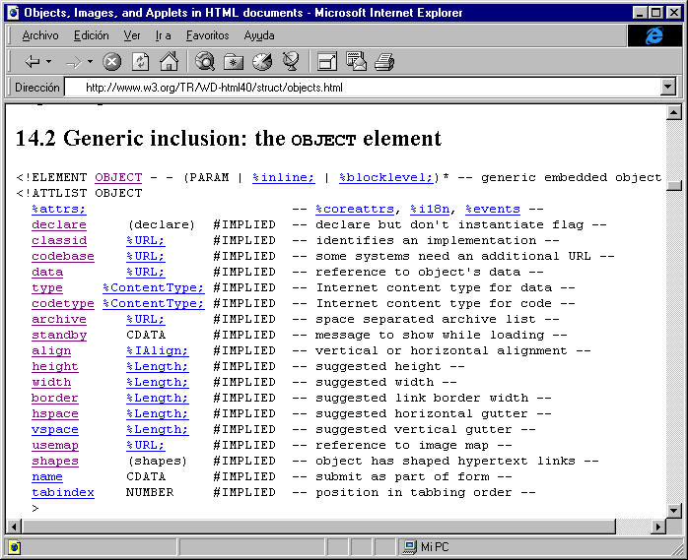
Task: Open %URL; link in the classid row
Action: [x=145, y=240]
